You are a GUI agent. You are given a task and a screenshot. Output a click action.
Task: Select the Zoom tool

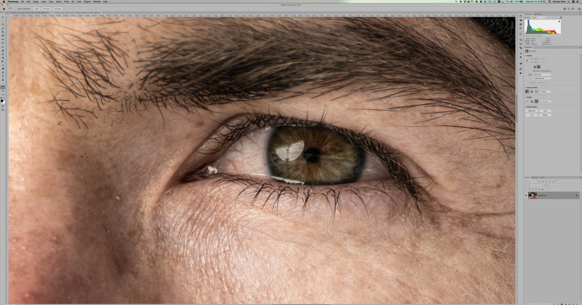[x=3, y=91]
